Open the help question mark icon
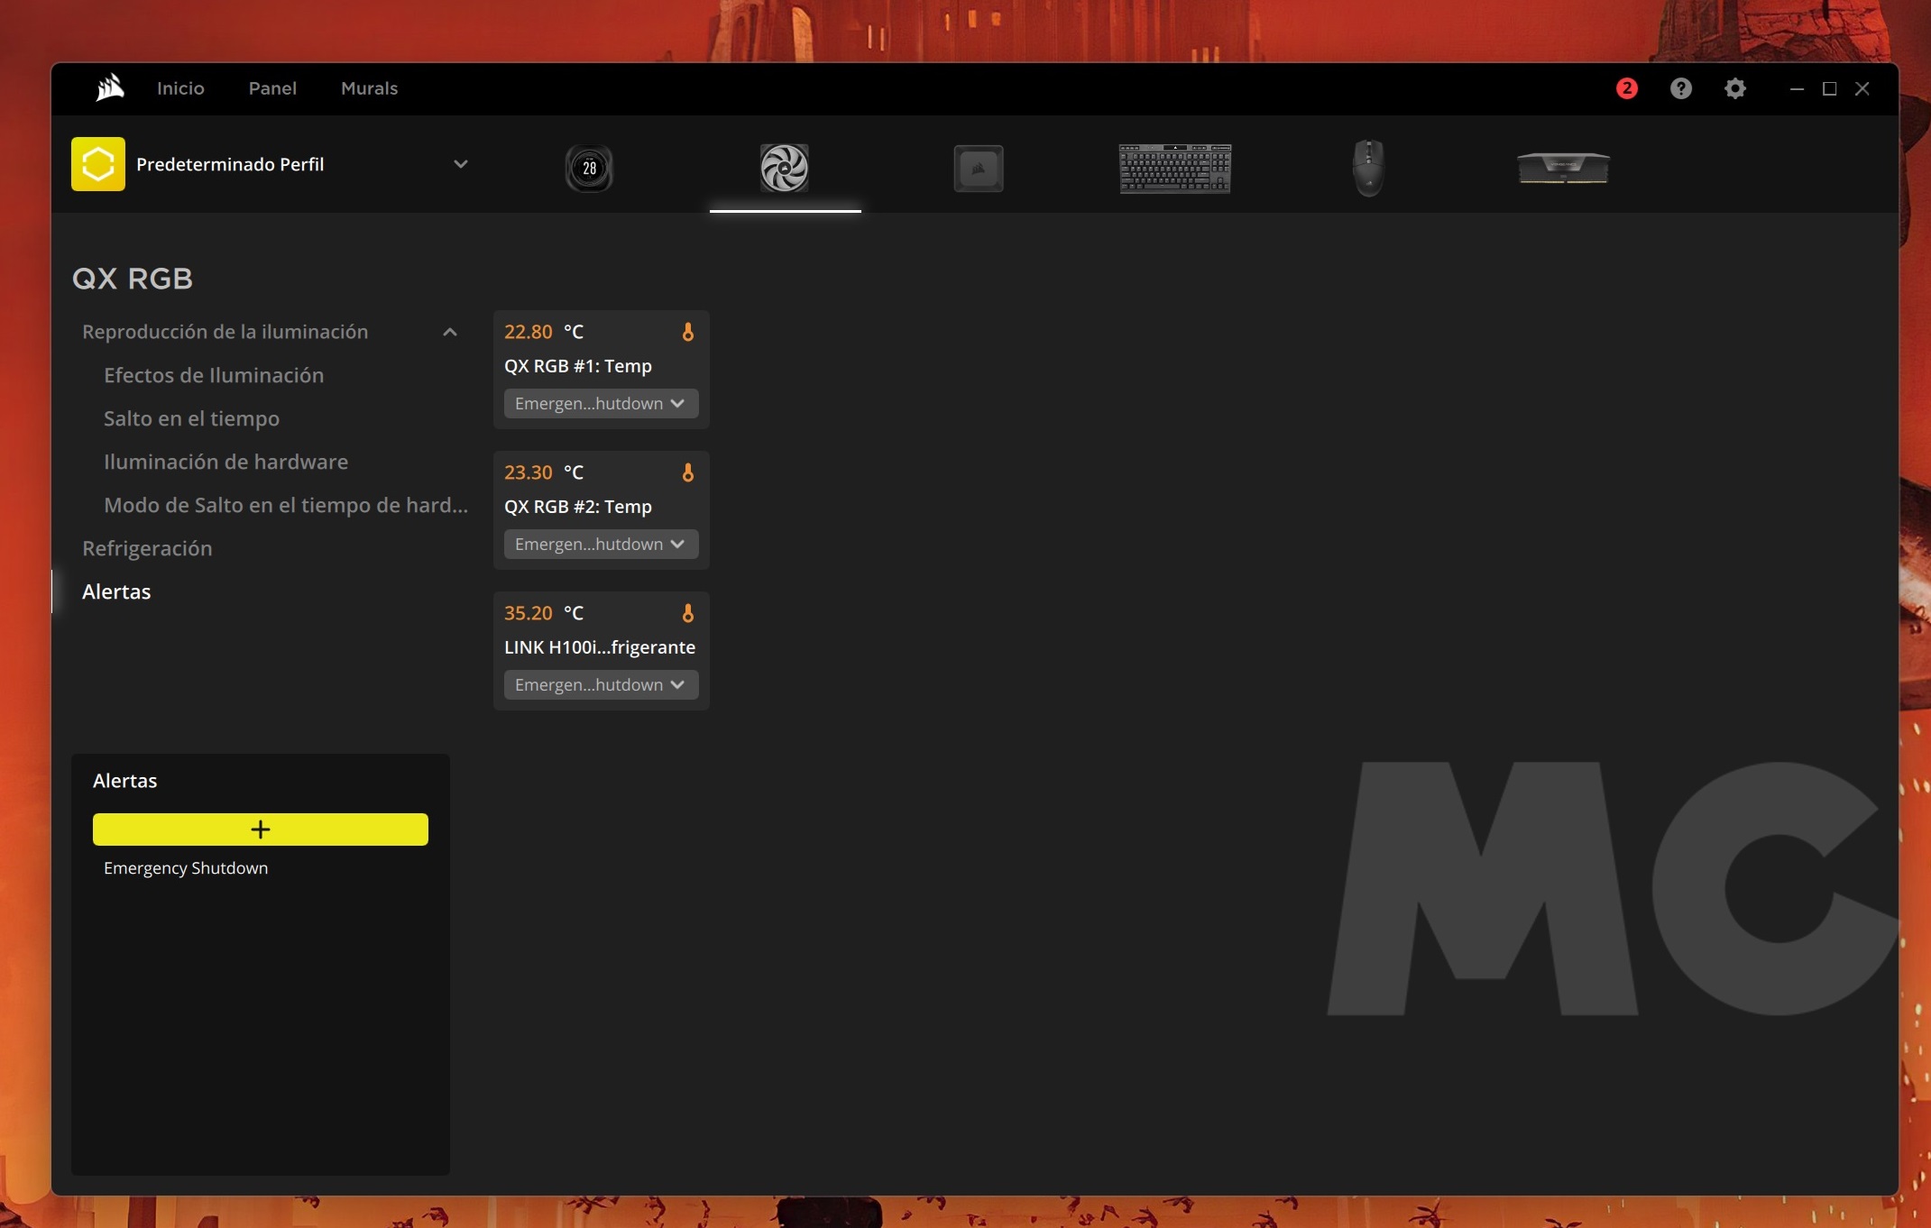This screenshot has width=1931, height=1228. coord(1680,88)
